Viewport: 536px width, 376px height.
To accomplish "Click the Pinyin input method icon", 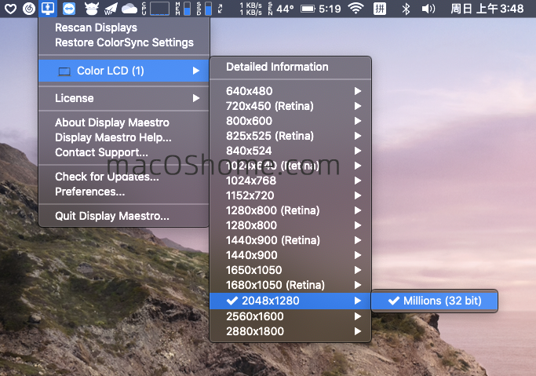I will point(380,9).
